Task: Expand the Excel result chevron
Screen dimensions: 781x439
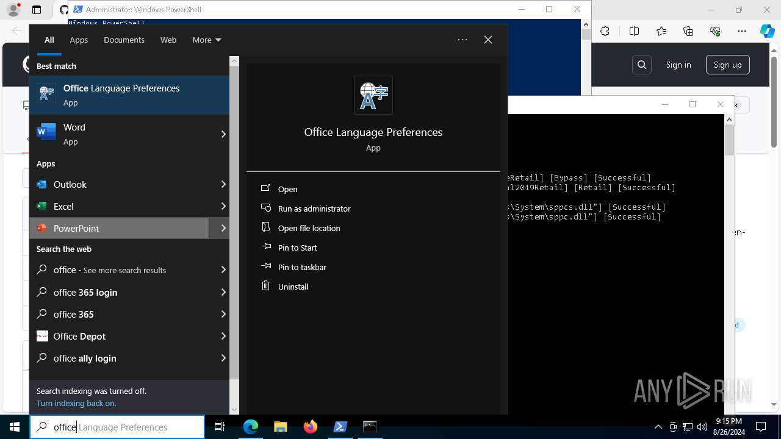Action: click(223, 206)
